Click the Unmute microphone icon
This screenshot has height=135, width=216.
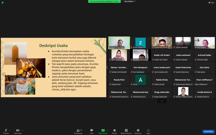6,130
